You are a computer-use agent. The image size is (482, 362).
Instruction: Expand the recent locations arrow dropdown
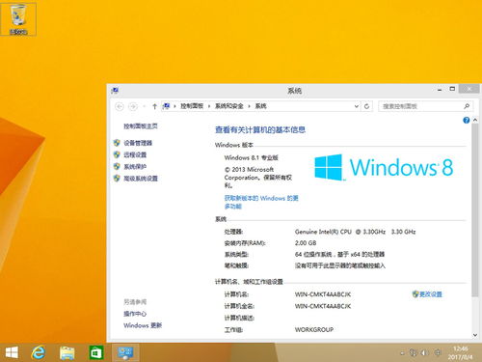pos(144,106)
